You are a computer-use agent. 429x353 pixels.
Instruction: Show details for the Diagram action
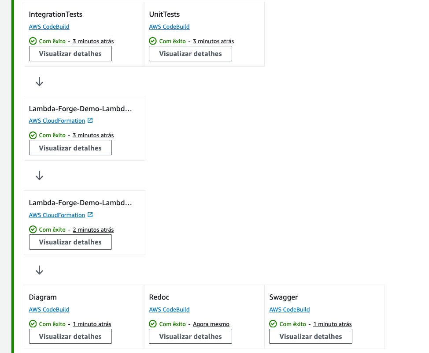(x=70, y=336)
